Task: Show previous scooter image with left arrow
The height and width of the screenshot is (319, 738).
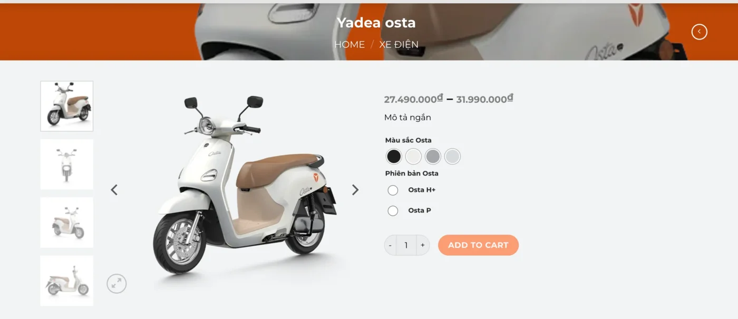Action: click(114, 190)
